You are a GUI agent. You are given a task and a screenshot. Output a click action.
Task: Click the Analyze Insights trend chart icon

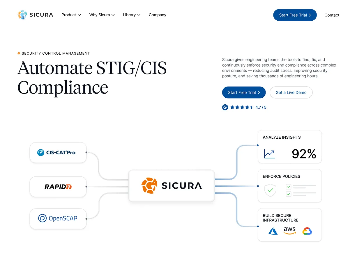270,154
